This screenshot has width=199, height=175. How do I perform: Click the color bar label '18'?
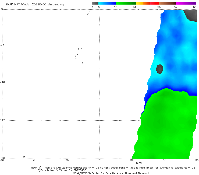coord(116,7)
